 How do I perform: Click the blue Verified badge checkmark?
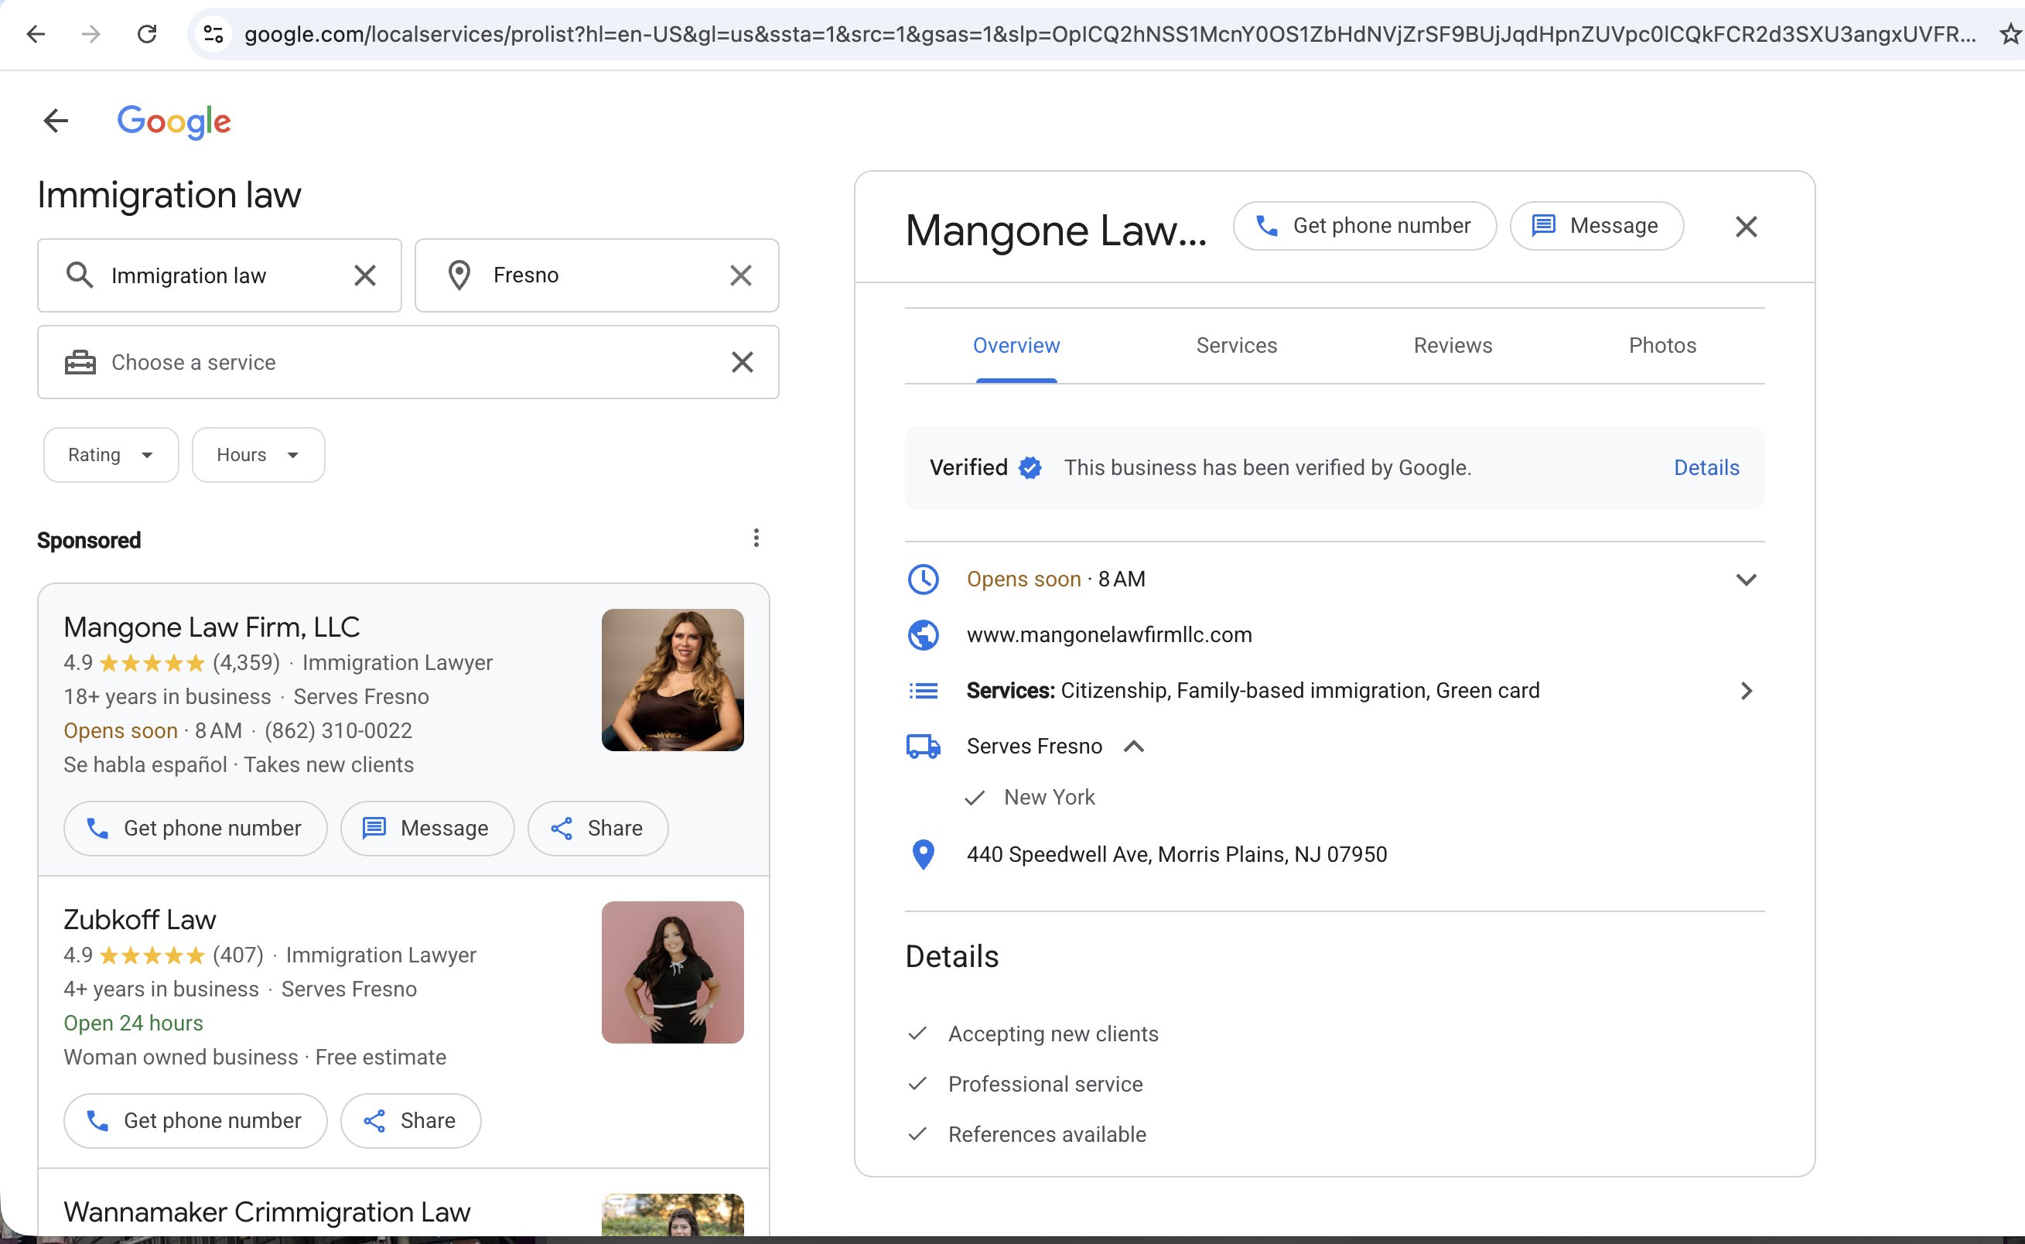[1030, 468]
